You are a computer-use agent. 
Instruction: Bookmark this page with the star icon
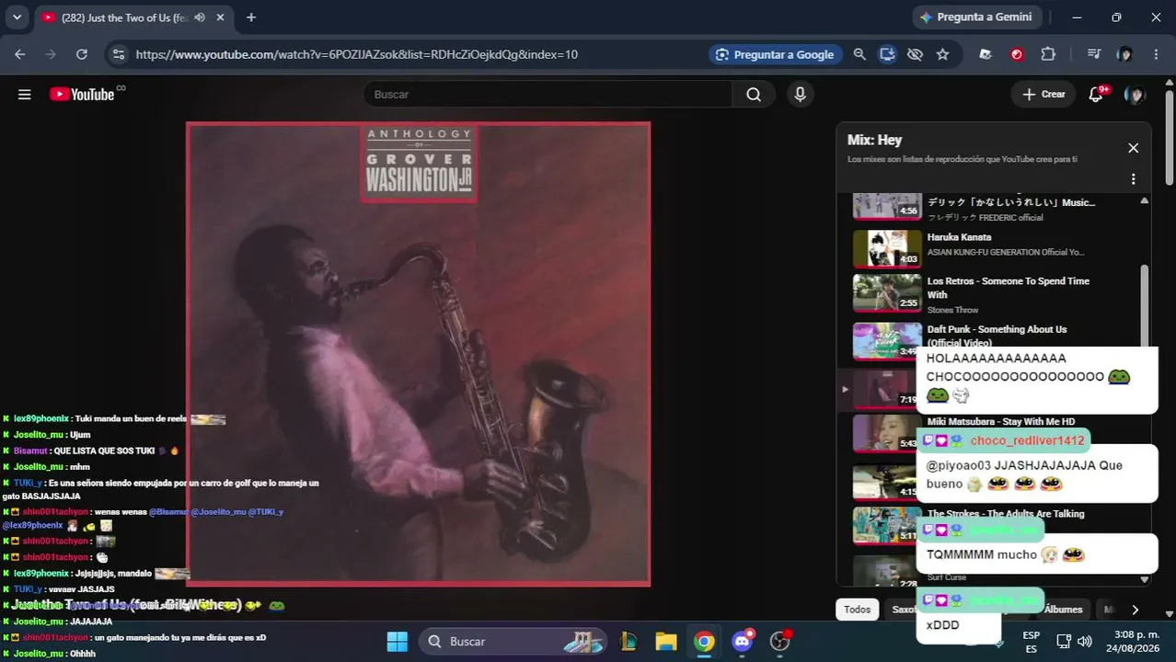pyautogui.click(x=942, y=54)
